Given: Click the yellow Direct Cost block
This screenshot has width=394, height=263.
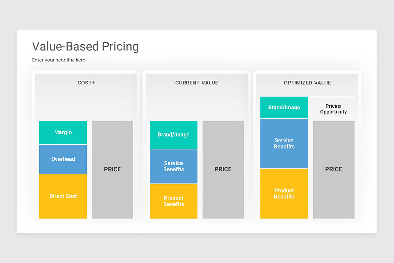Looking at the screenshot, I should tap(63, 196).
